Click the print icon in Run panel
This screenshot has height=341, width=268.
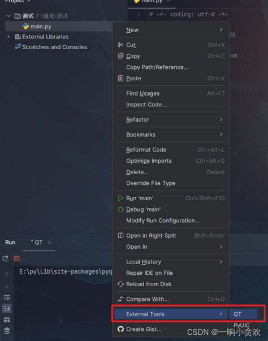click(x=7, y=320)
